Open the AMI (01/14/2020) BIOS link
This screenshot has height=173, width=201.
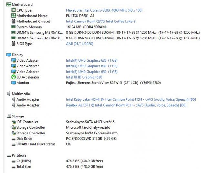tap(80, 44)
